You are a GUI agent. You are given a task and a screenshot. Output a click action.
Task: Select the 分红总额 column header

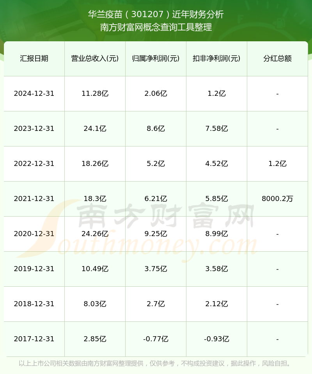(x=277, y=58)
